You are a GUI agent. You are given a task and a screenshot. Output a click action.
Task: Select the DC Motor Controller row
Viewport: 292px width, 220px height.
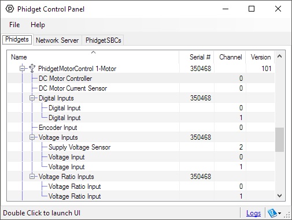click(141, 79)
